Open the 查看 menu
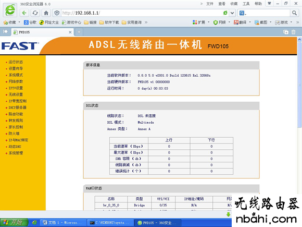The image size is (302, 227). (x=222, y=4)
